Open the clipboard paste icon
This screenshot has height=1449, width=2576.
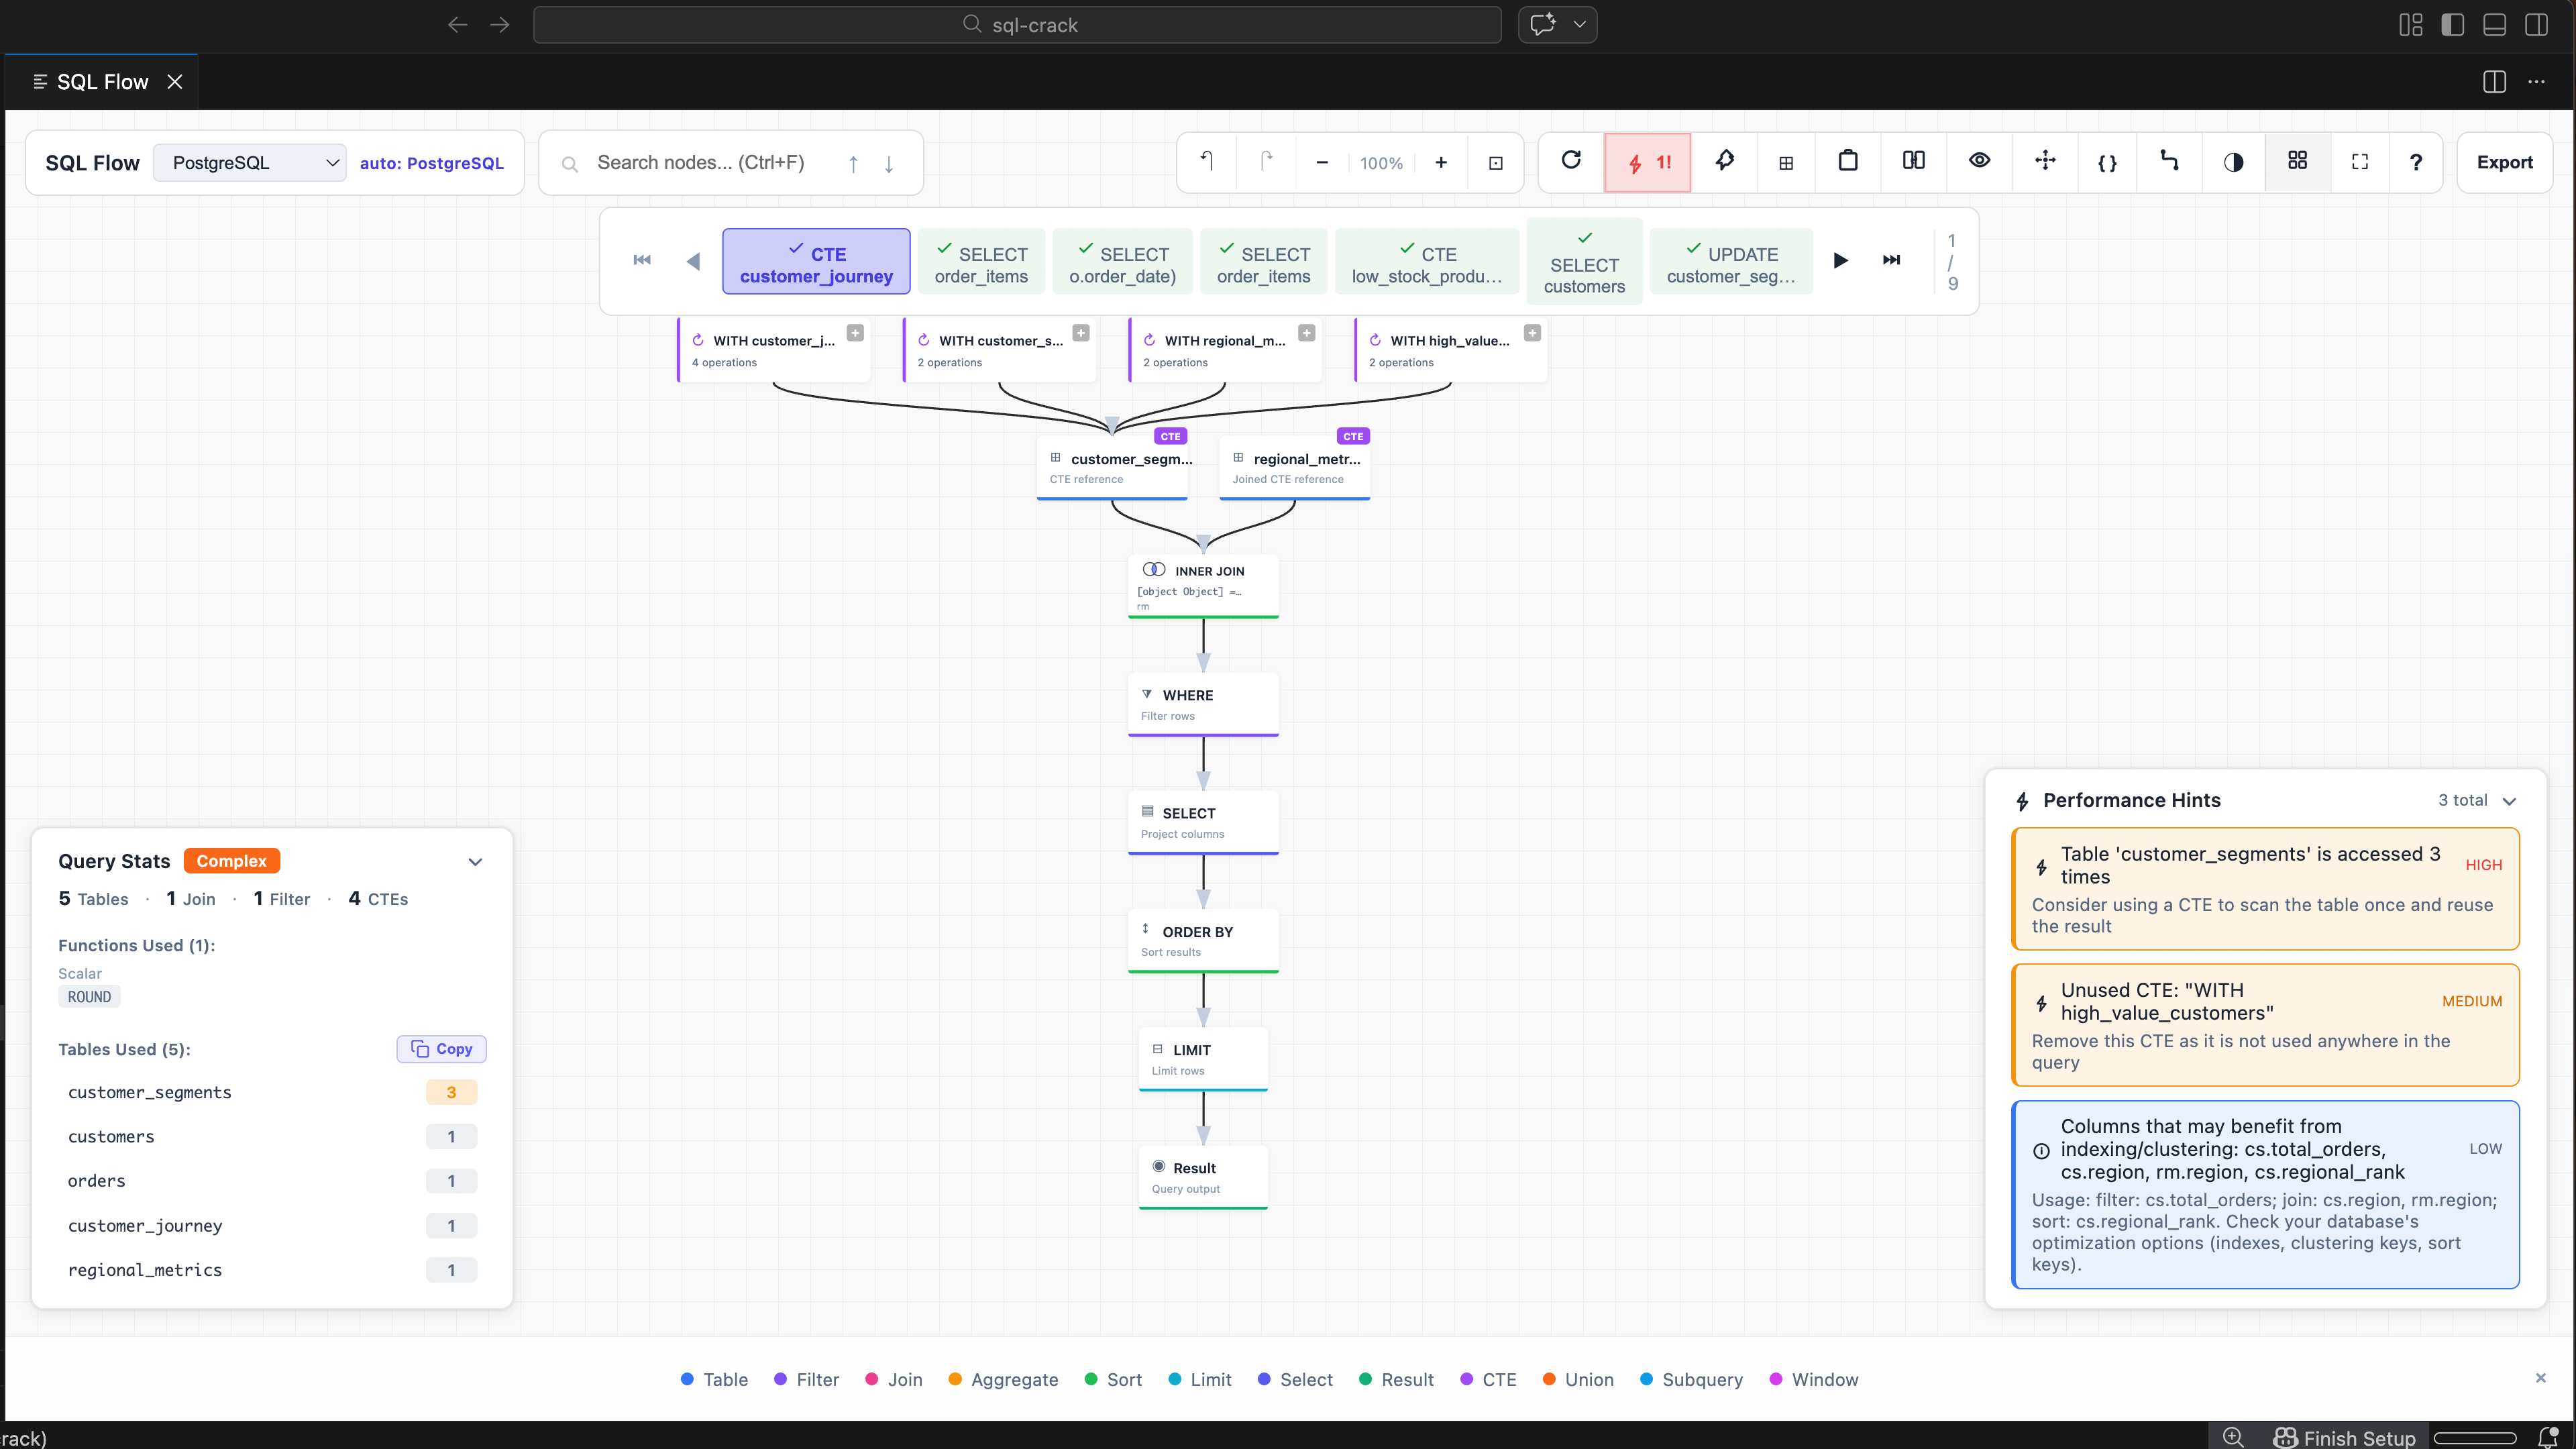click(x=1848, y=161)
